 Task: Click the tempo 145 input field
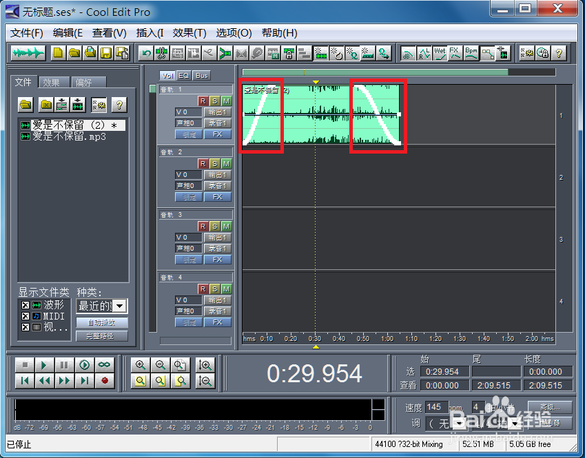436,407
